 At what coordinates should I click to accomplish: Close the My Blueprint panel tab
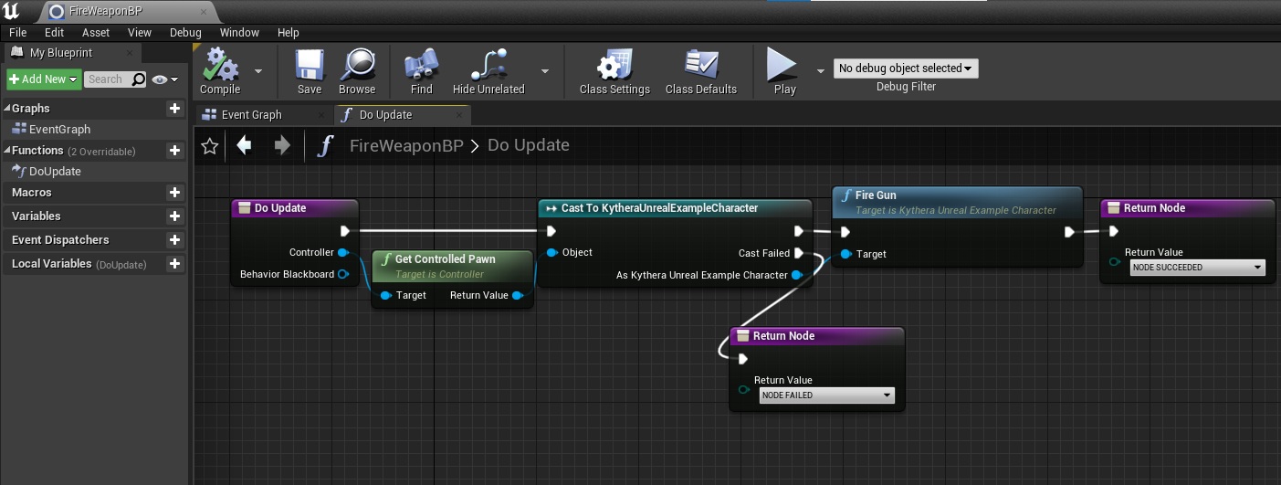pos(129,53)
